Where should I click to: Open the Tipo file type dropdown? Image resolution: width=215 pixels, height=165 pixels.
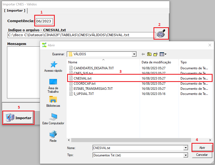pyautogui.click(x=185, y=155)
